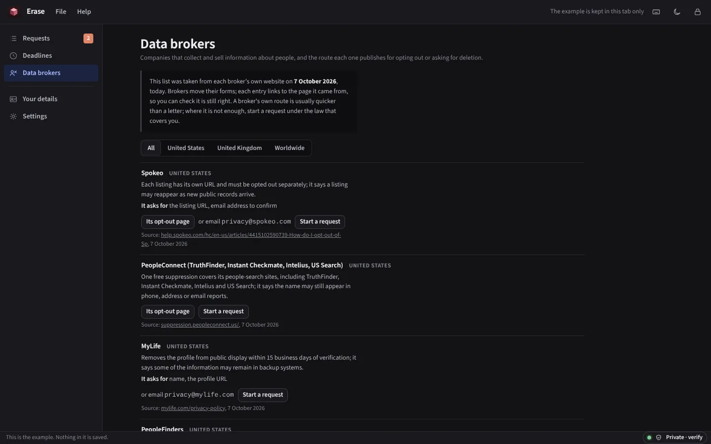
Task: Start a request for Spokeo
Action: pos(320,222)
